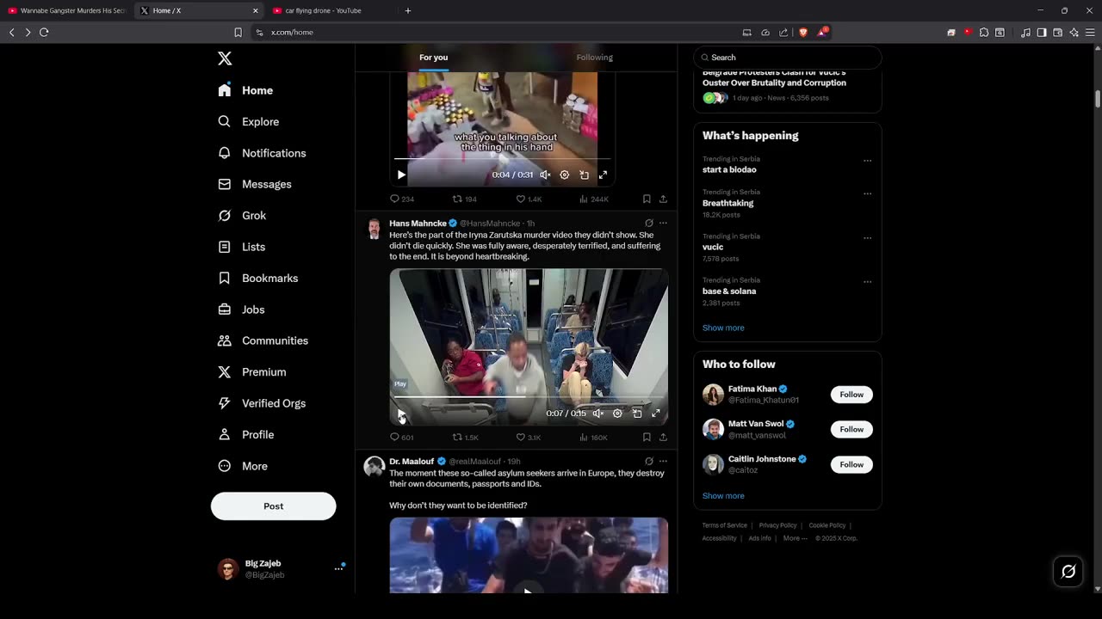Open Communities in the sidebar
Image resolution: width=1102 pixels, height=619 pixels.
pyautogui.click(x=263, y=340)
